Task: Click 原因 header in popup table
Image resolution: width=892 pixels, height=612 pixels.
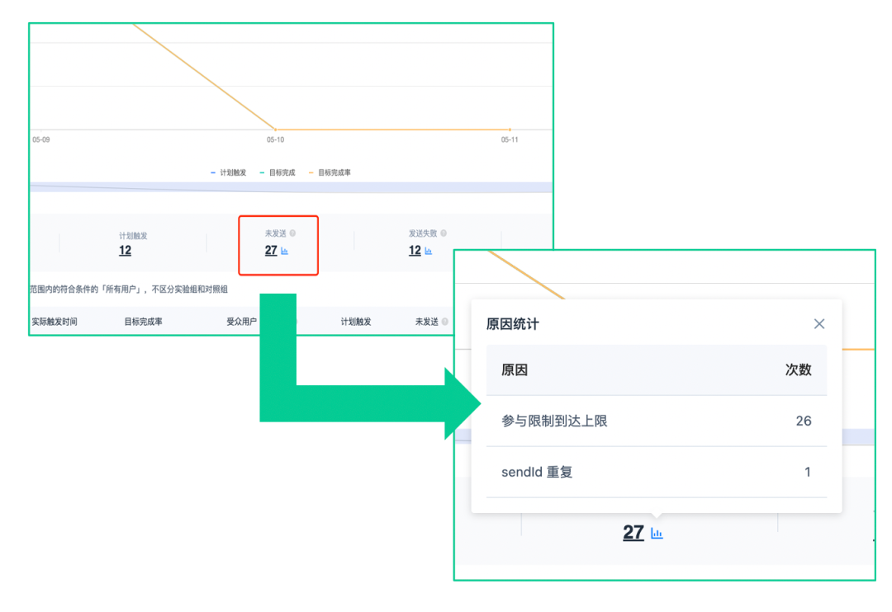Action: (x=515, y=370)
